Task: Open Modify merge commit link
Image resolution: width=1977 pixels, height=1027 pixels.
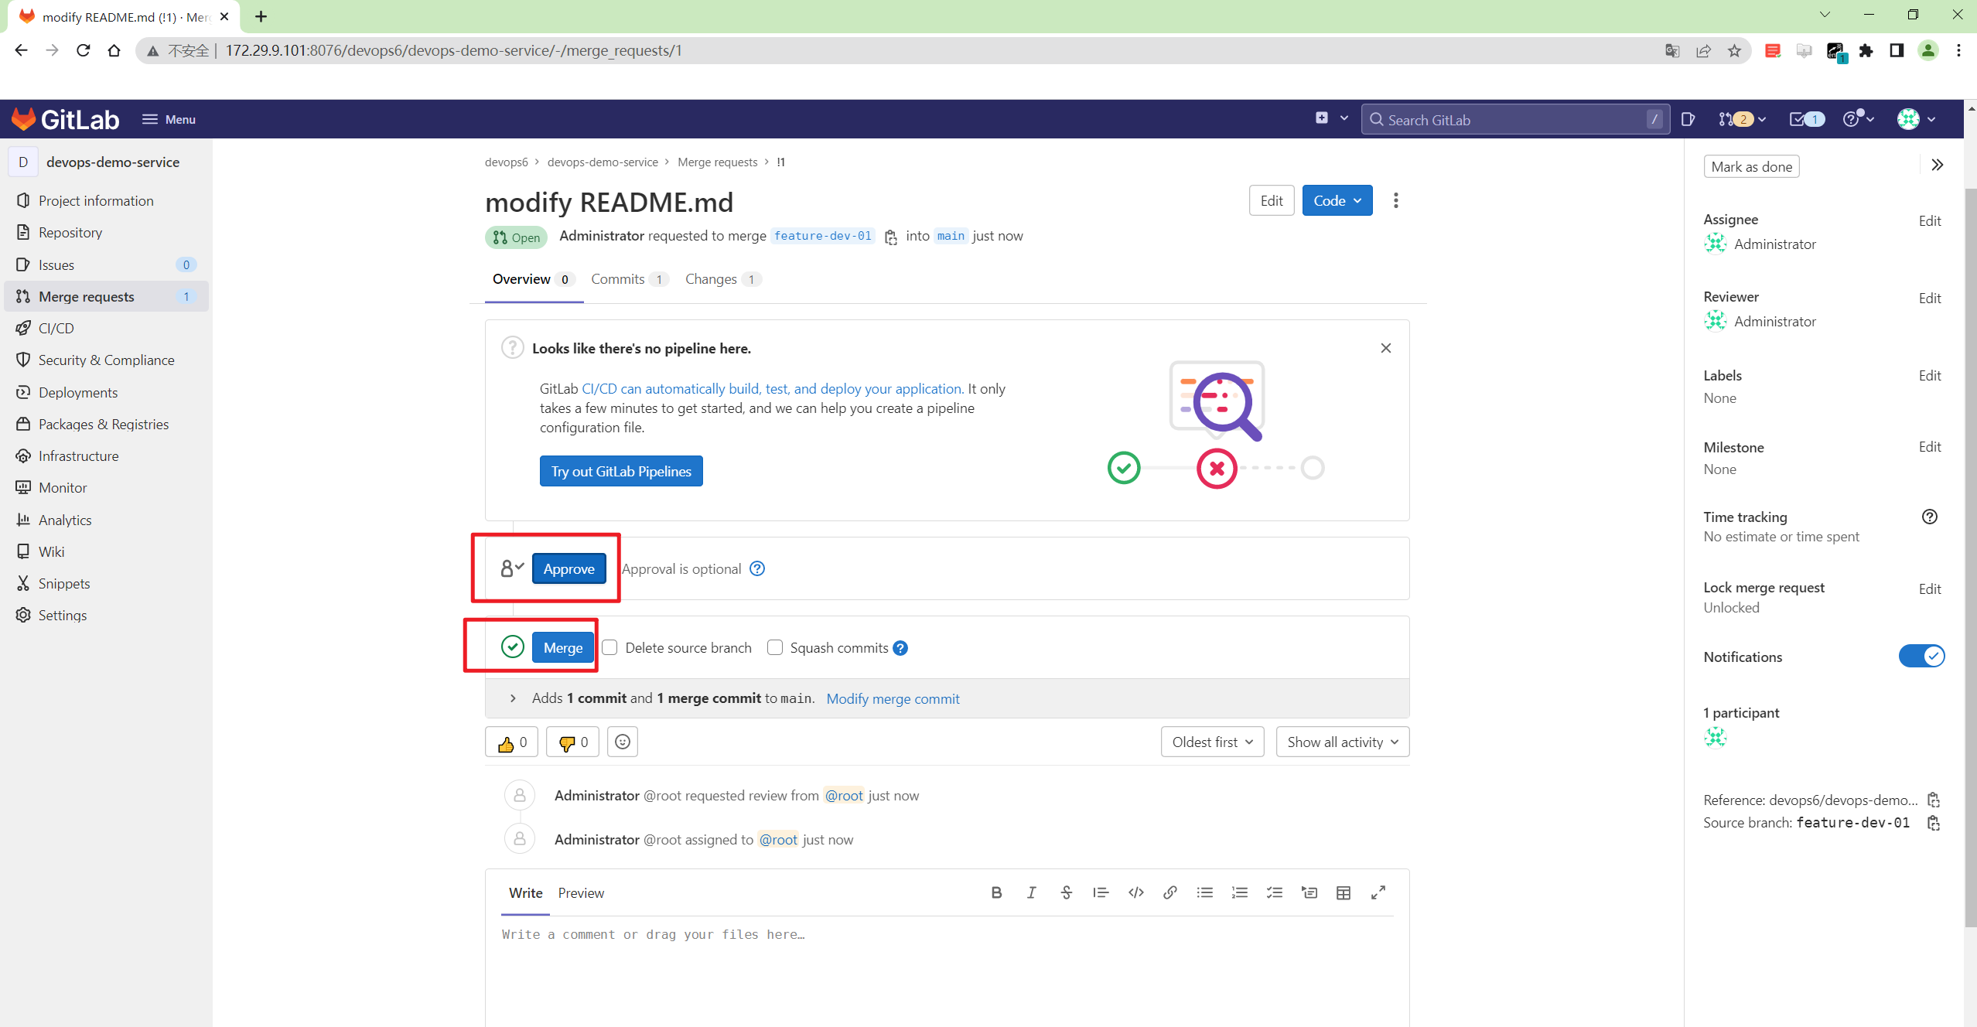Action: 893,698
